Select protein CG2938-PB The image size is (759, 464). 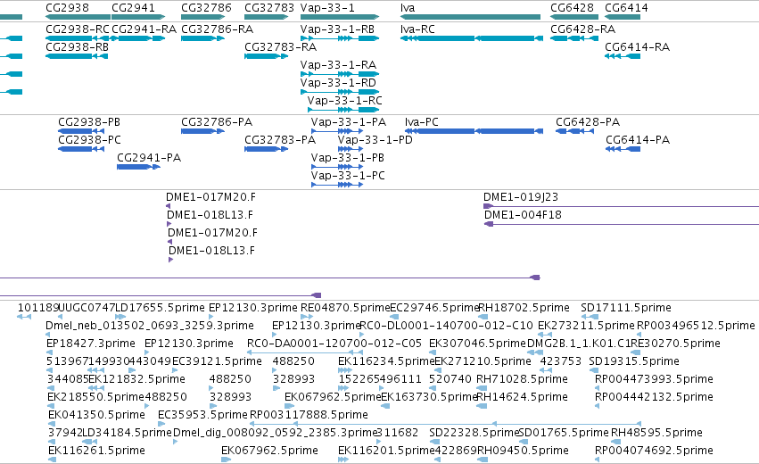81,131
